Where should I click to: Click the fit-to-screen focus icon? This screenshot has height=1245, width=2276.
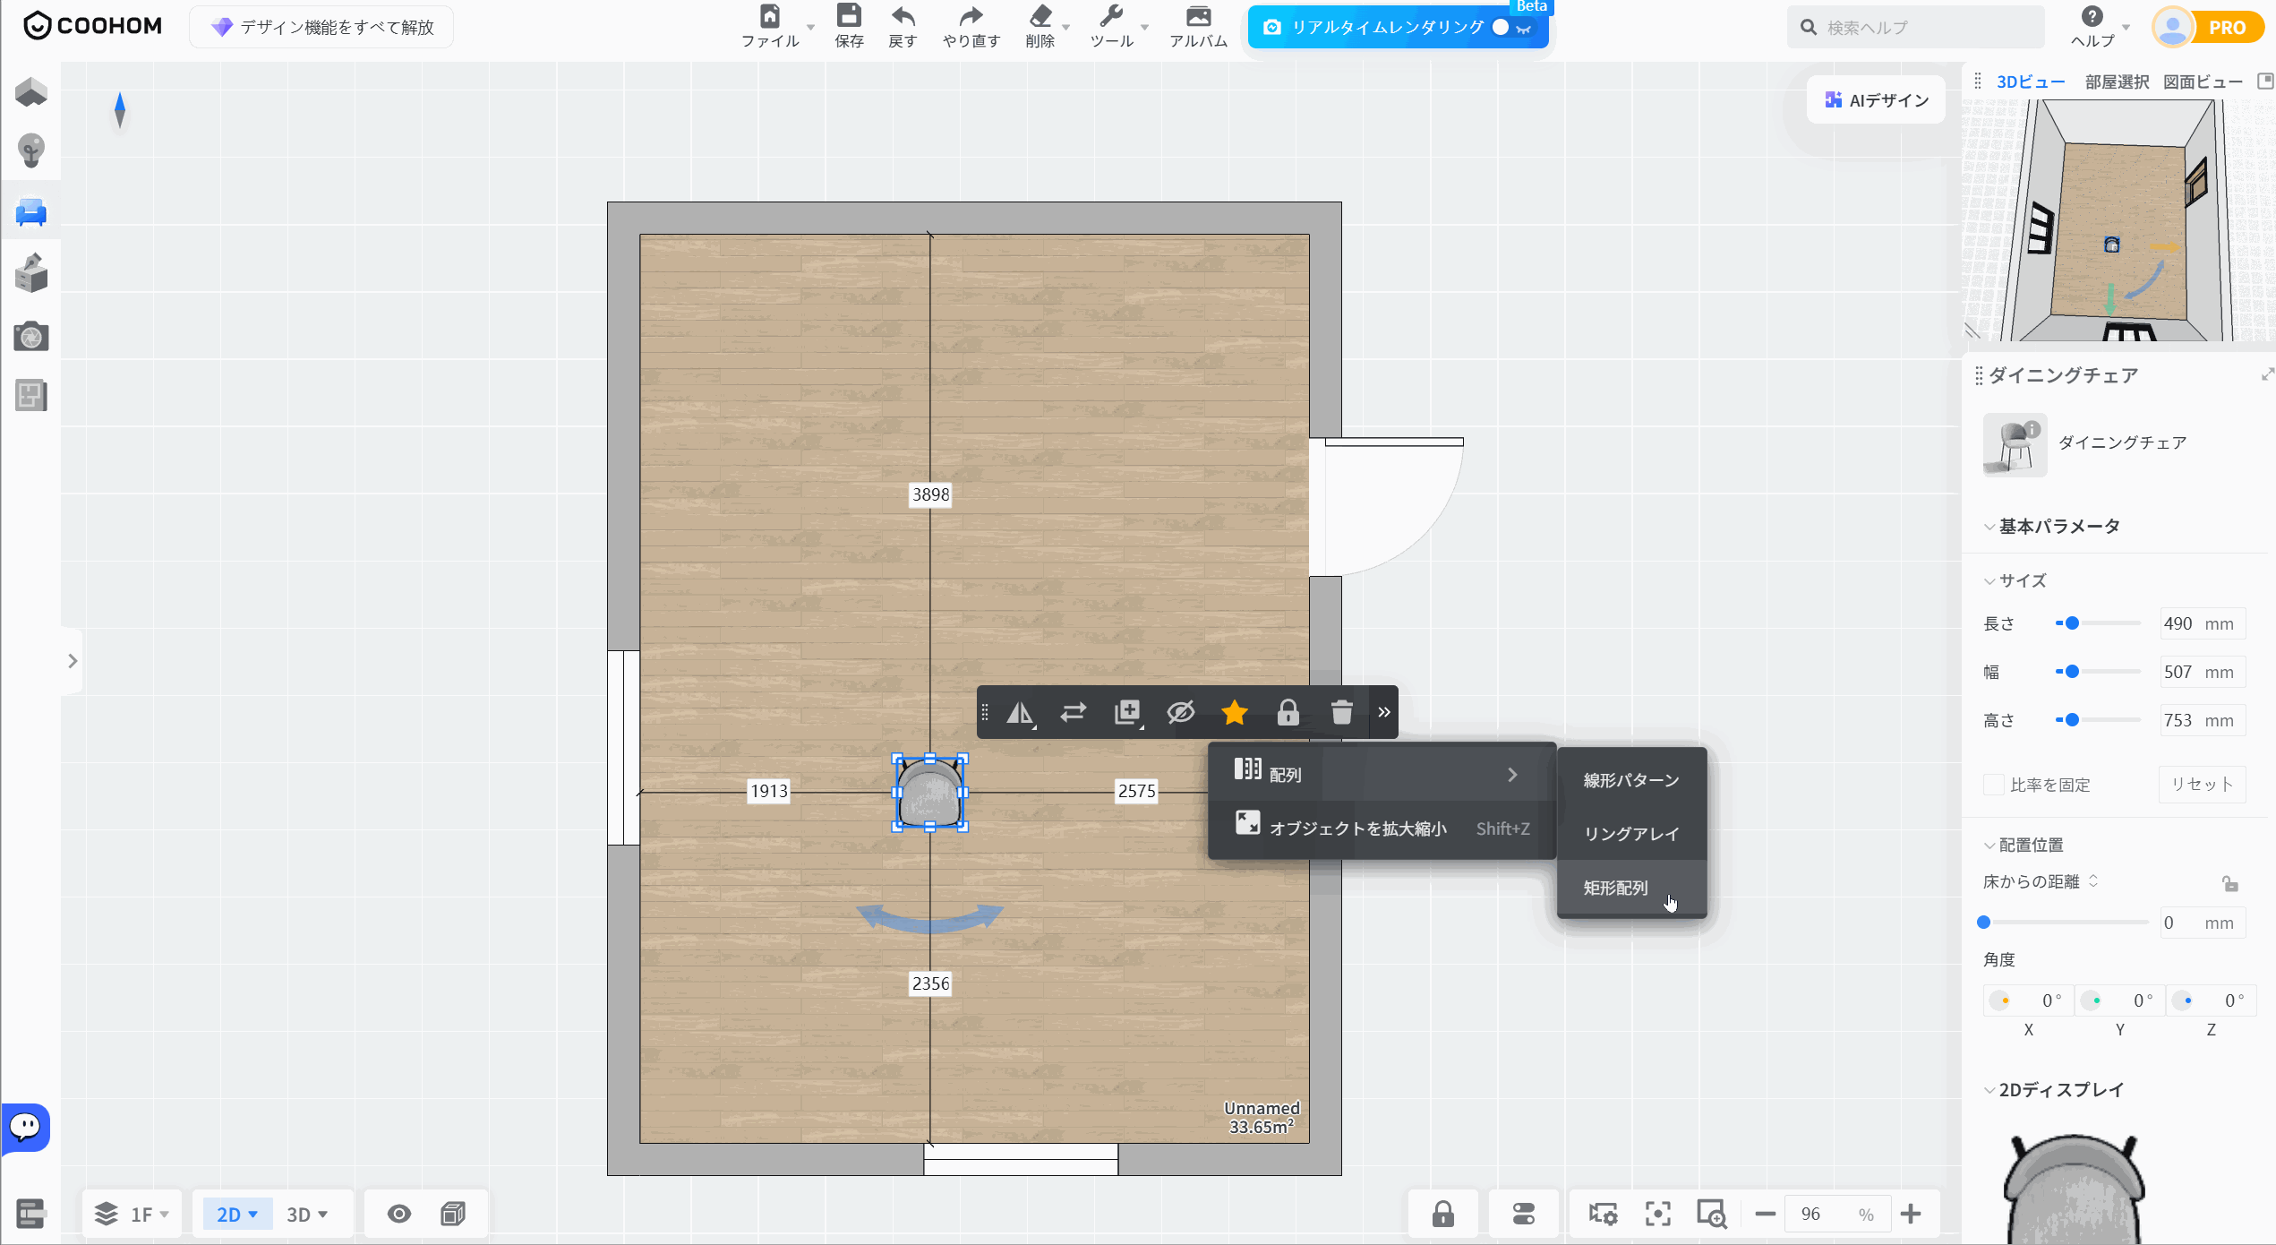pyautogui.click(x=1657, y=1215)
